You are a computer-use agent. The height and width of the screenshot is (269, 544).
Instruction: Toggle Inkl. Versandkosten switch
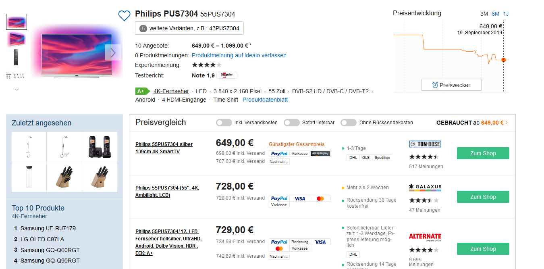click(x=224, y=123)
